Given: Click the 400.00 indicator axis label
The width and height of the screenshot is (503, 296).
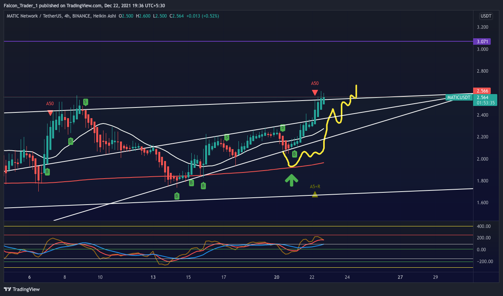Looking at the screenshot, I should 484,226.
